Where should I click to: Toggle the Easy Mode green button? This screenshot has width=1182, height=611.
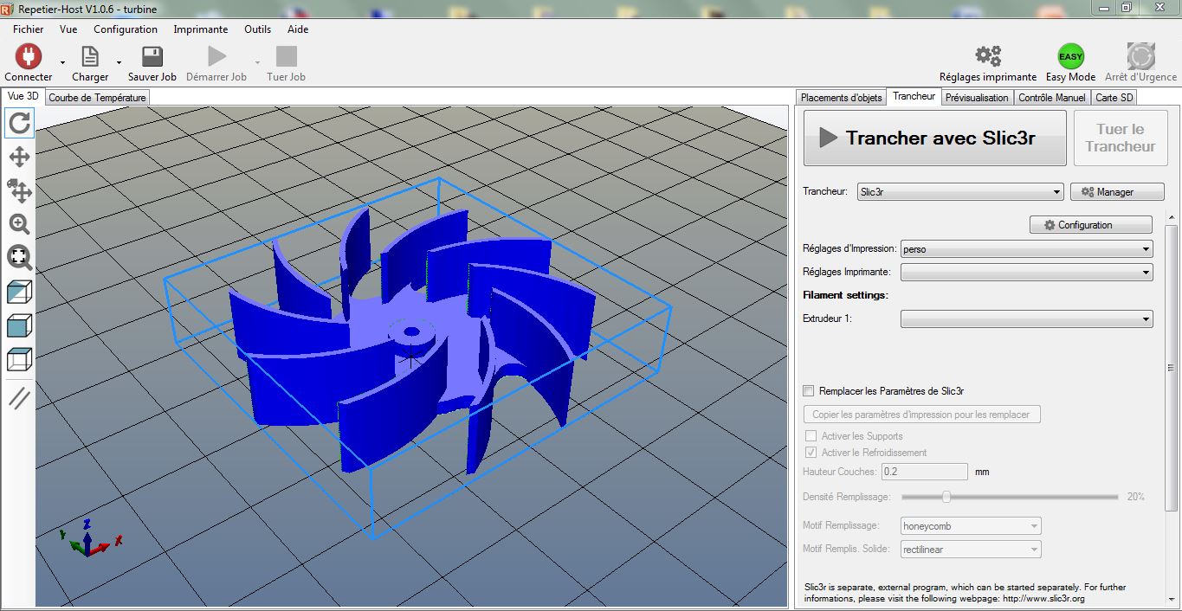1071,56
